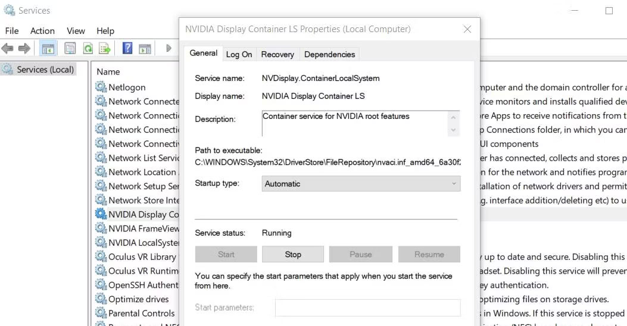Switch to the General tab

[x=203, y=53]
